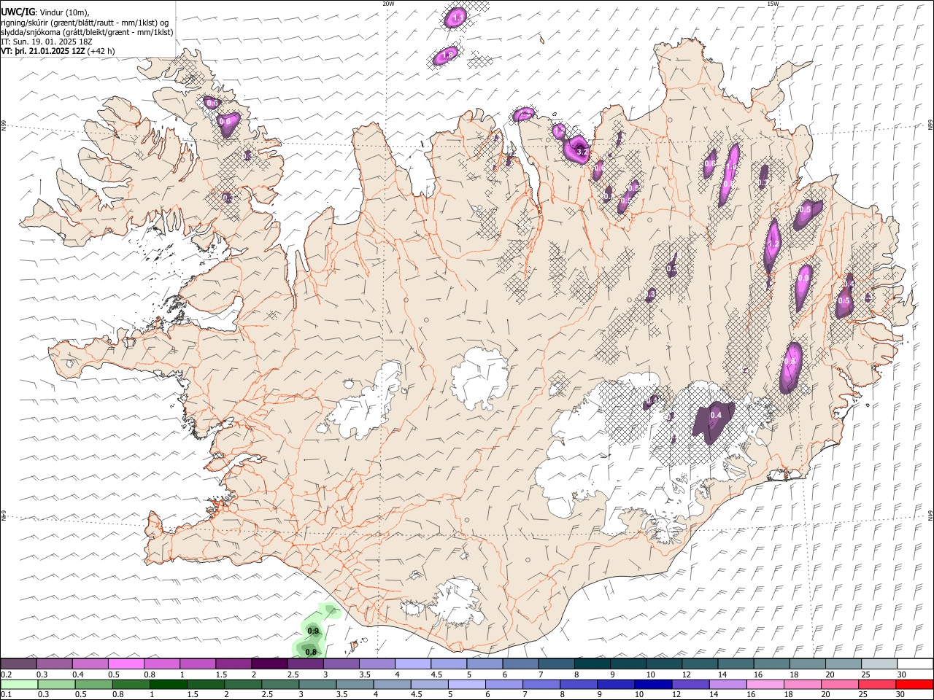Click the '3.2' snowfall value on the north coast

(x=582, y=152)
